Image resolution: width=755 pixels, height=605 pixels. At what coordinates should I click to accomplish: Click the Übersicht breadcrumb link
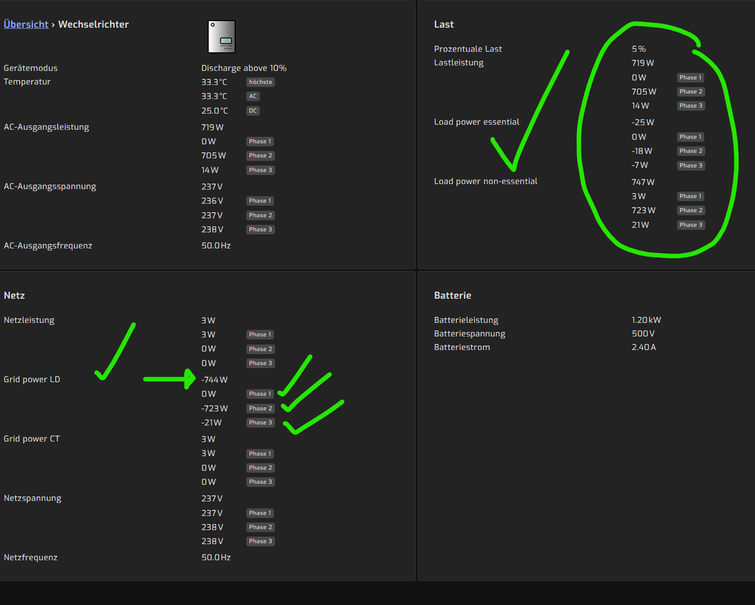pyautogui.click(x=26, y=24)
